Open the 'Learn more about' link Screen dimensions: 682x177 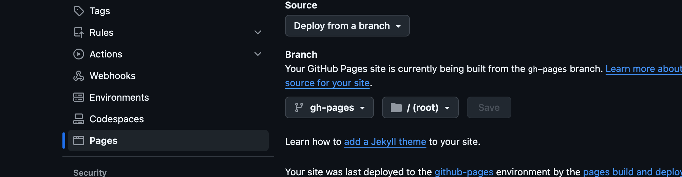pyautogui.click(x=644, y=69)
